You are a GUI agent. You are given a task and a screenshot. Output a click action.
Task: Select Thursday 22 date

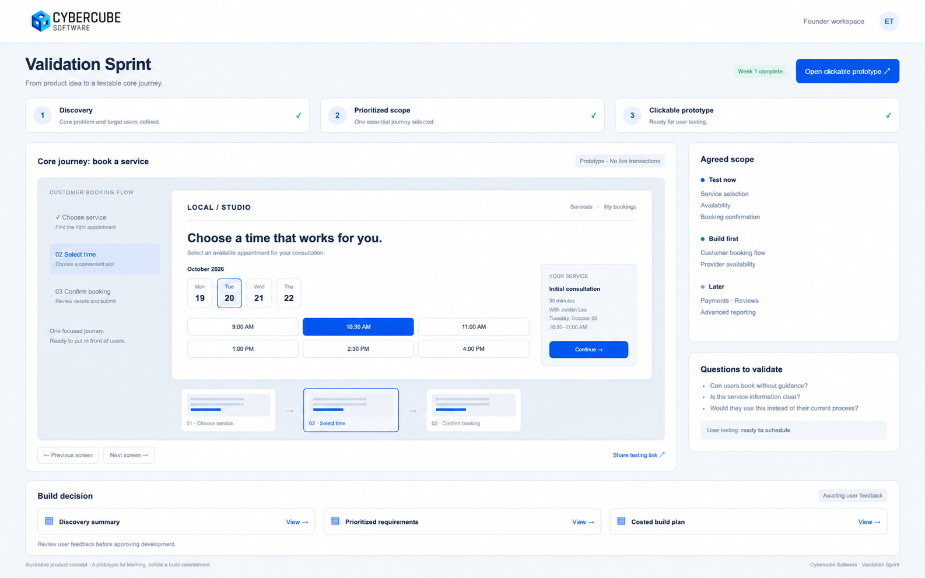(289, 293)
